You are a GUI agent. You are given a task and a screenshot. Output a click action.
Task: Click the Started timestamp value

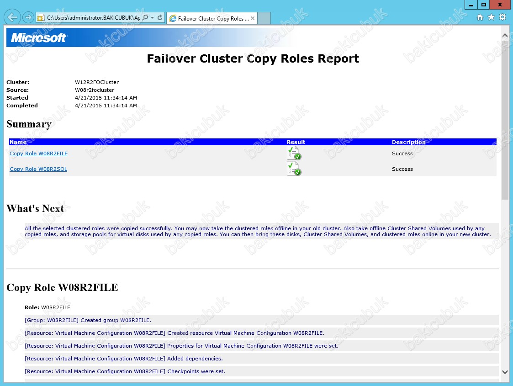coord(106,98)
